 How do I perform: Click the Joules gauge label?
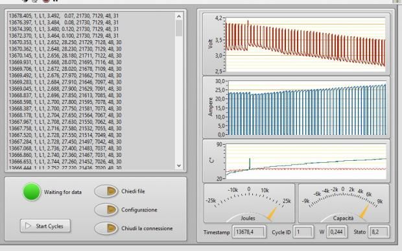pyautogui.click(x=248, y=218)
